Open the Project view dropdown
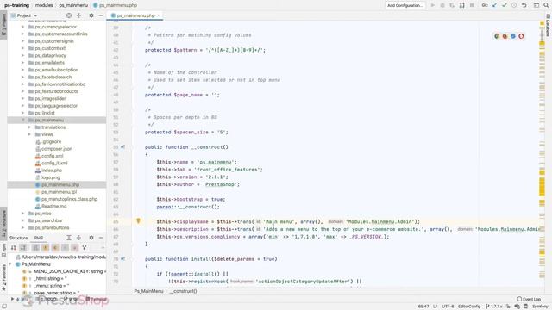The width and height of the screenshot is (552, 310). pyautogui.click(x=24, y=15)
